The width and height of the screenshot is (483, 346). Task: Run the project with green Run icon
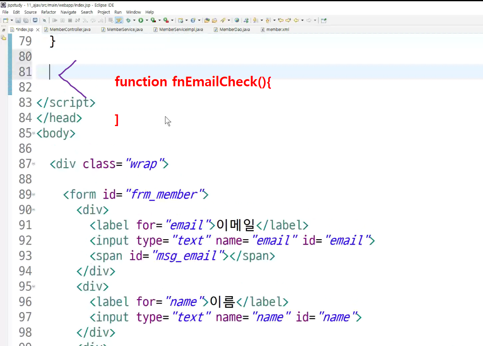click(141, 21)
